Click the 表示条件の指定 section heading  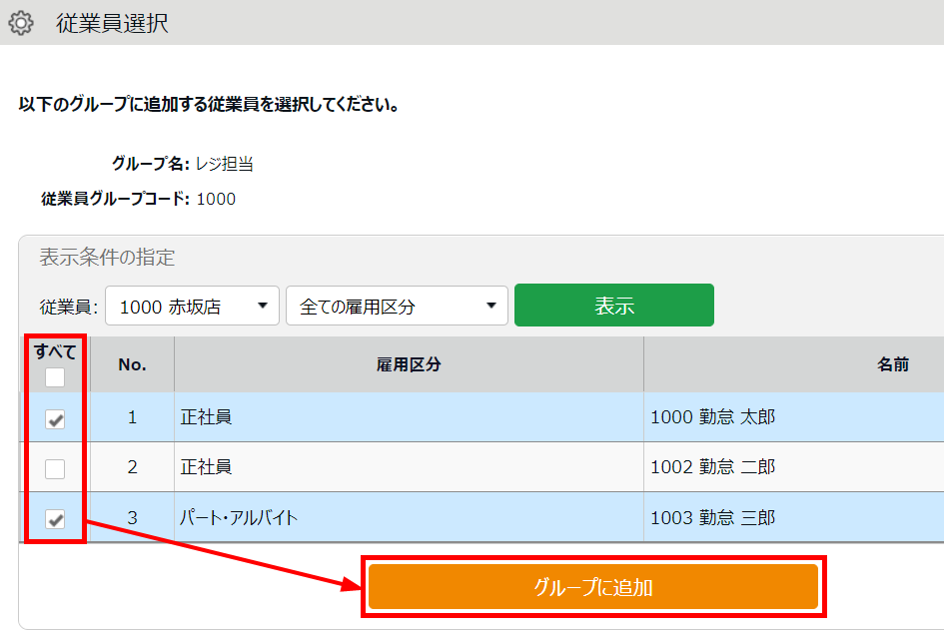[107, 258]
